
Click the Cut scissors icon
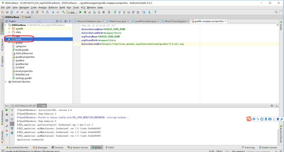(x=28, y=12)
